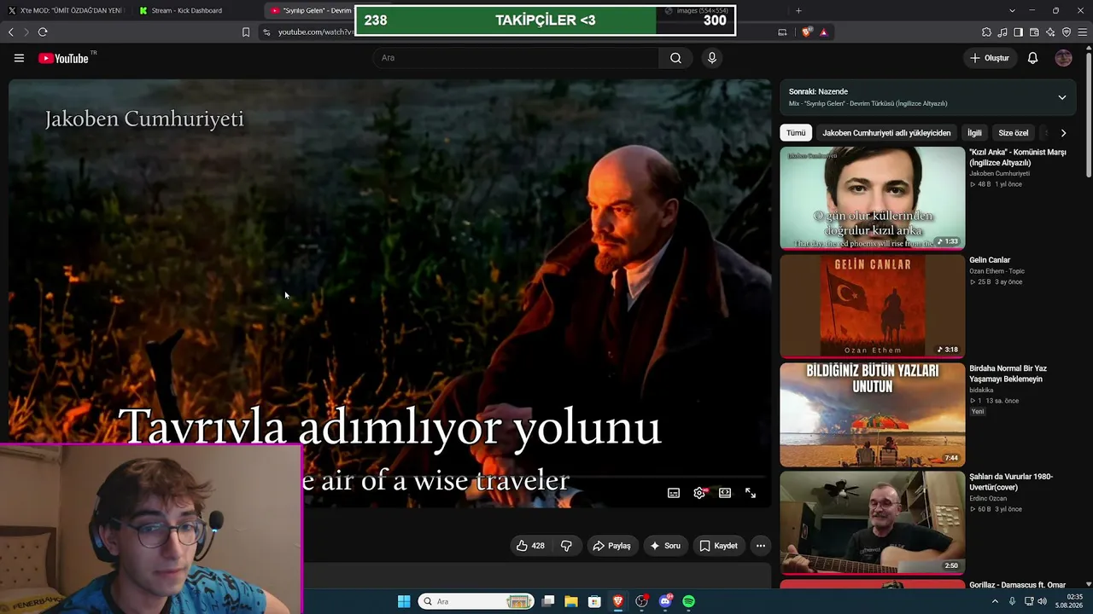1093x614 pixels.
Task: Toggle subtitles in the video player
Action: 674,493
